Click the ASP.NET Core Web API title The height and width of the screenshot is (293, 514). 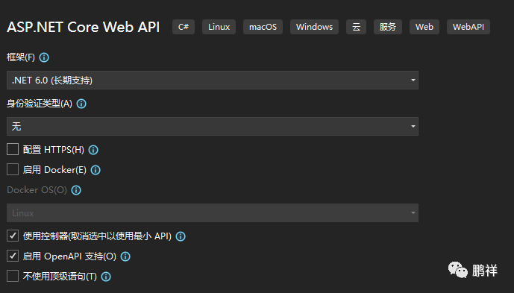pyautogui.click(x=84, y=27)
